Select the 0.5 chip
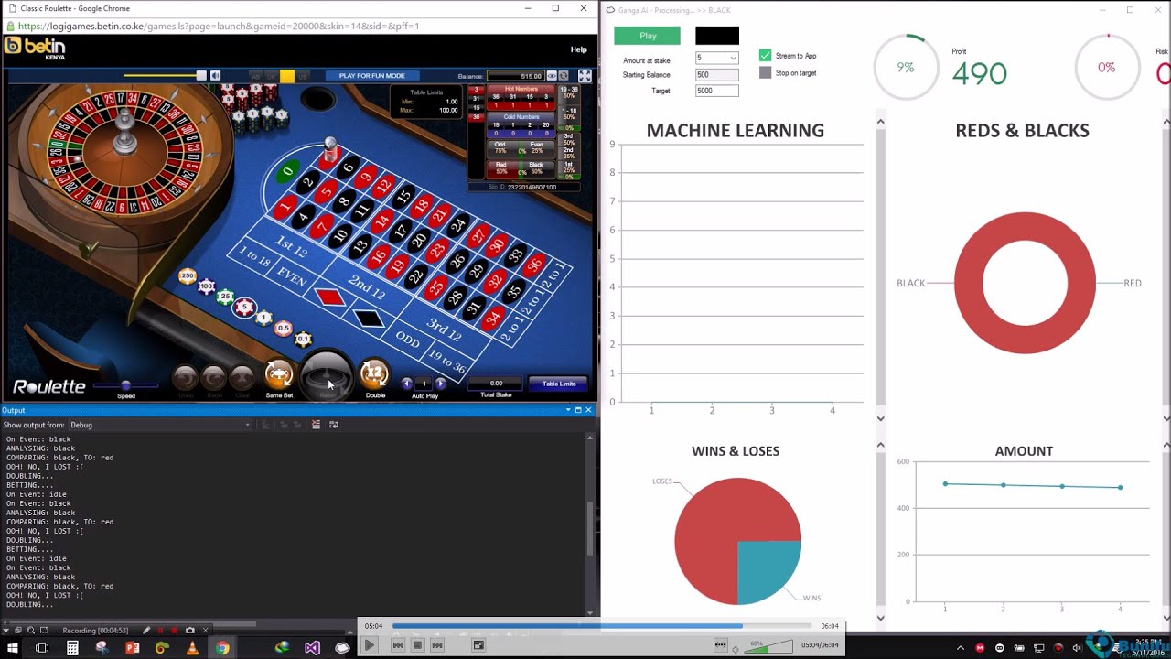The height and width of the screenshot is (659, 1171). click(284, 329)
